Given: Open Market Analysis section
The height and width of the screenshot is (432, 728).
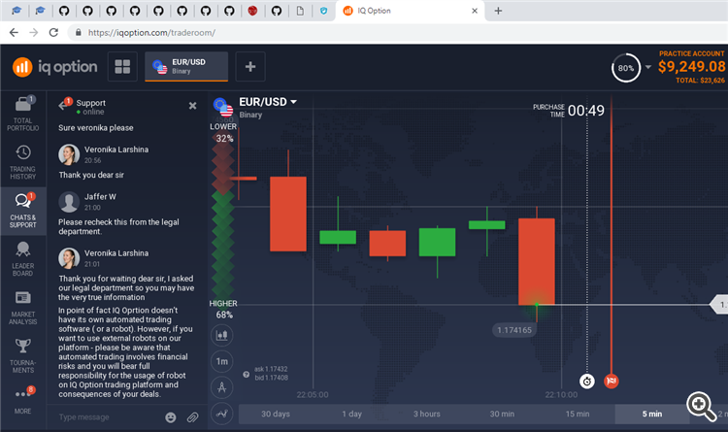Looking at the screenshot, I should 22,308.
